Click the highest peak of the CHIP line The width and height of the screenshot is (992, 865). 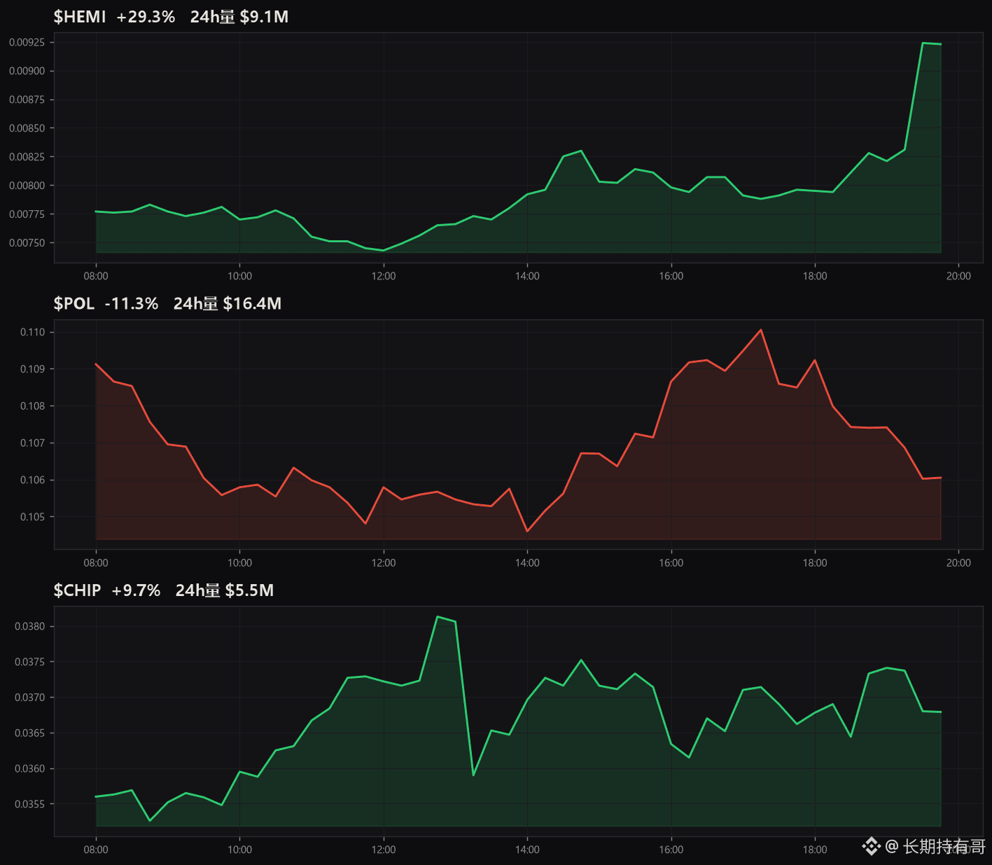point(438,616)
